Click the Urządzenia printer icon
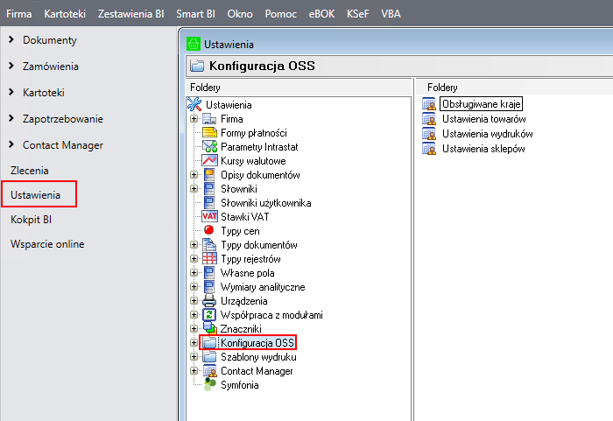The height and width of the screenshot is (421, 613). coord(209,301)
